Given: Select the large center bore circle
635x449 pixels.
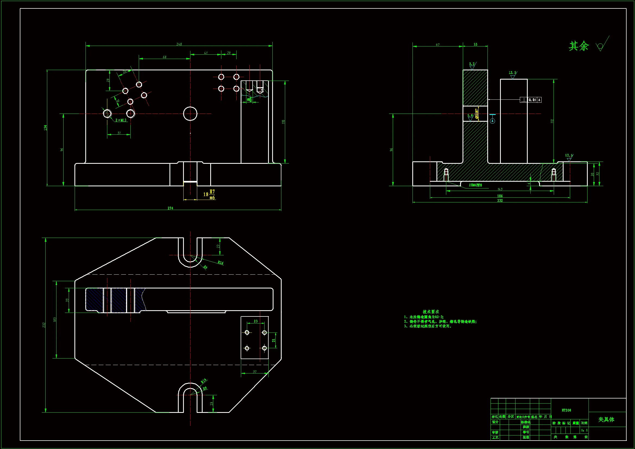Looking at the screenshot, I should click(190, 114).
